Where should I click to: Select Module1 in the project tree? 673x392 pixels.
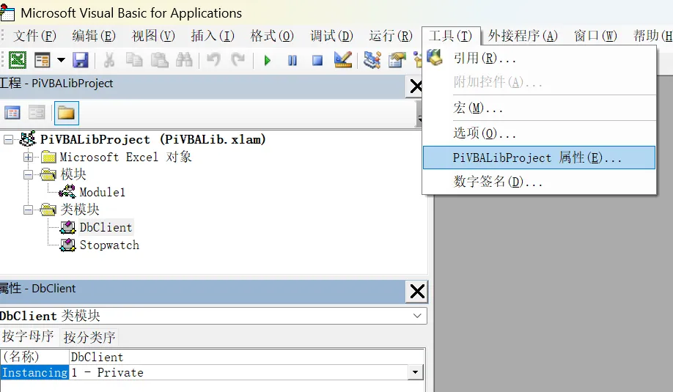[x=102, y=192]
